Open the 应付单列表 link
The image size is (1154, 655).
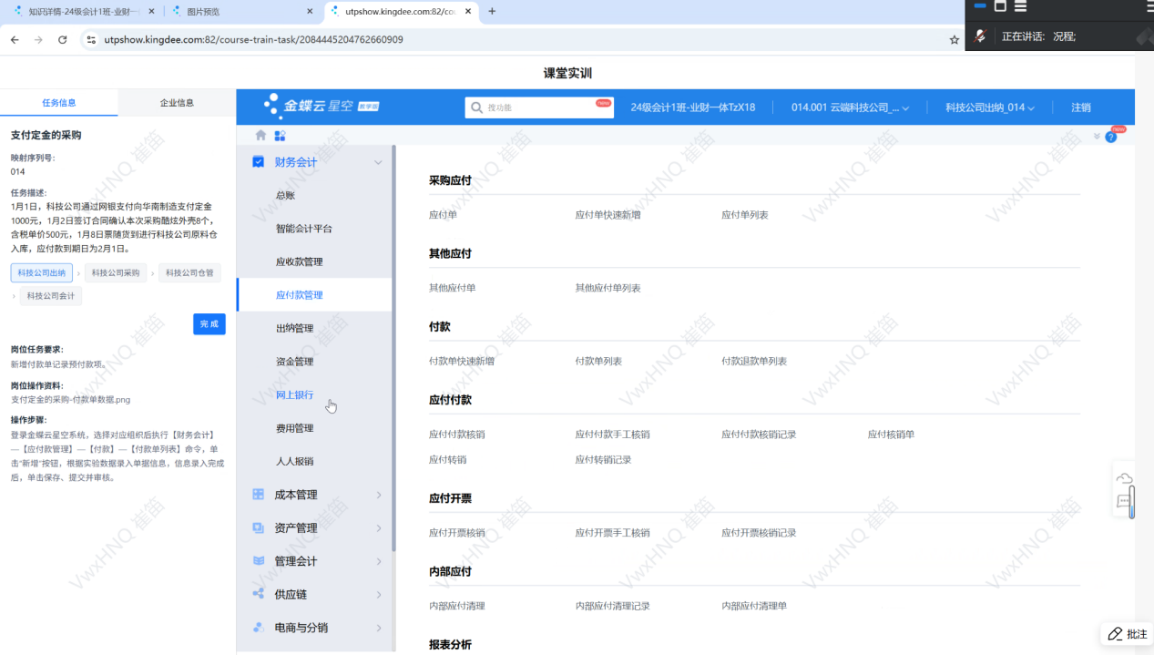point(745,215)
